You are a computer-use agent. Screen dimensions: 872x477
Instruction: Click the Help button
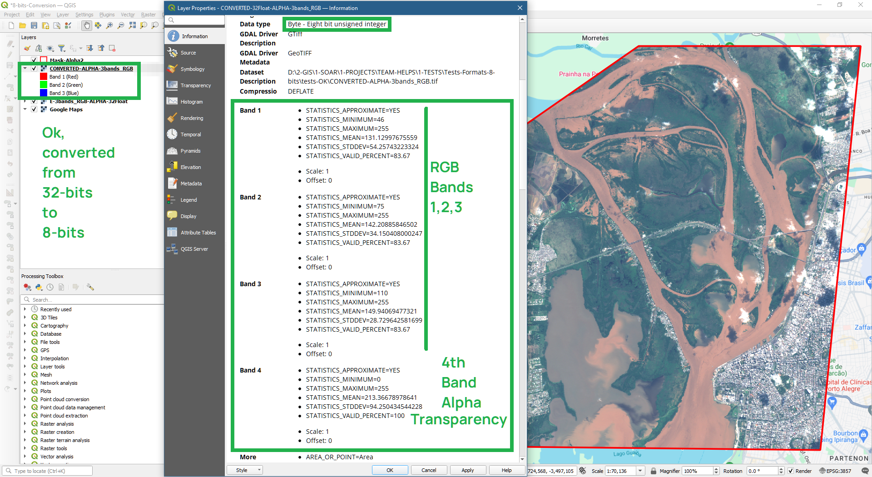pyautogui.click(x=507, y=470)
